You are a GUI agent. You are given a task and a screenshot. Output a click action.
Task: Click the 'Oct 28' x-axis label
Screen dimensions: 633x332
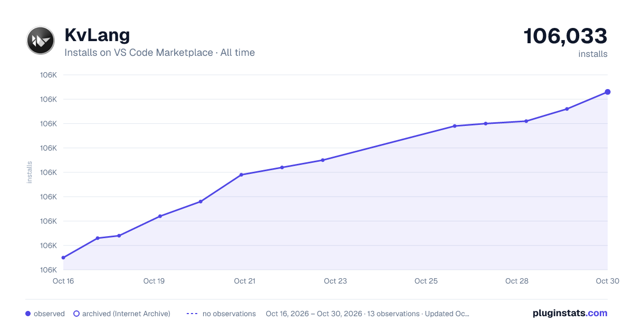(517, 281)
